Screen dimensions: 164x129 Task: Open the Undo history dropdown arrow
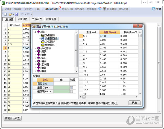(x=25, y=14)
